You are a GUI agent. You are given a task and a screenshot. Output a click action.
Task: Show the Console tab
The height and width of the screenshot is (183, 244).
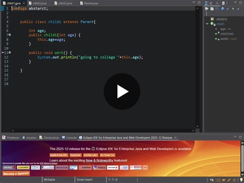(x=69, y=137)
